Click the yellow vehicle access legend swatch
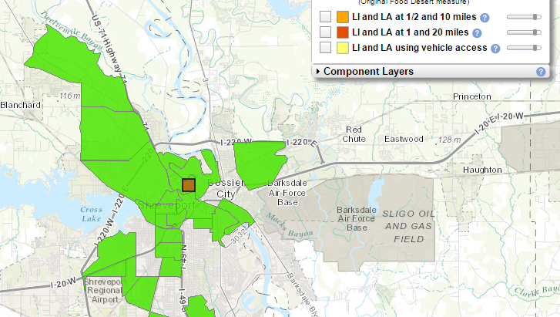Image resolution: width=560 pixels, height=317 pixels. point(342,48)
